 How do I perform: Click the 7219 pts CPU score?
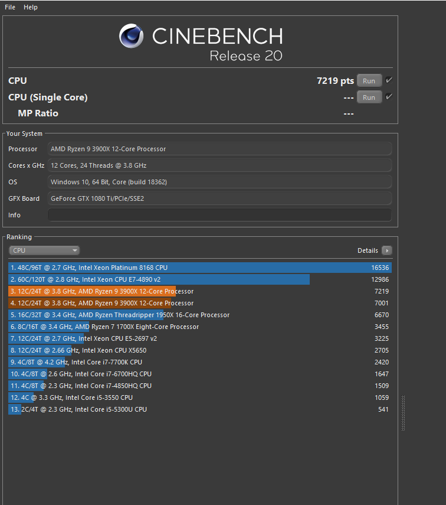point(335,81)
